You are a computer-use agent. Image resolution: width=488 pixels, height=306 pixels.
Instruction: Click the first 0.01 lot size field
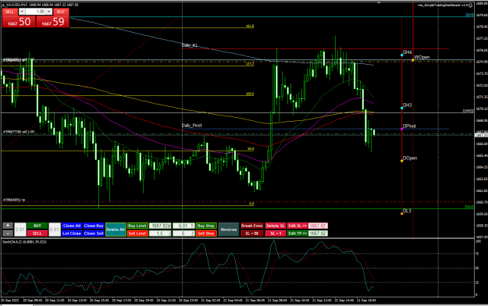20,229
